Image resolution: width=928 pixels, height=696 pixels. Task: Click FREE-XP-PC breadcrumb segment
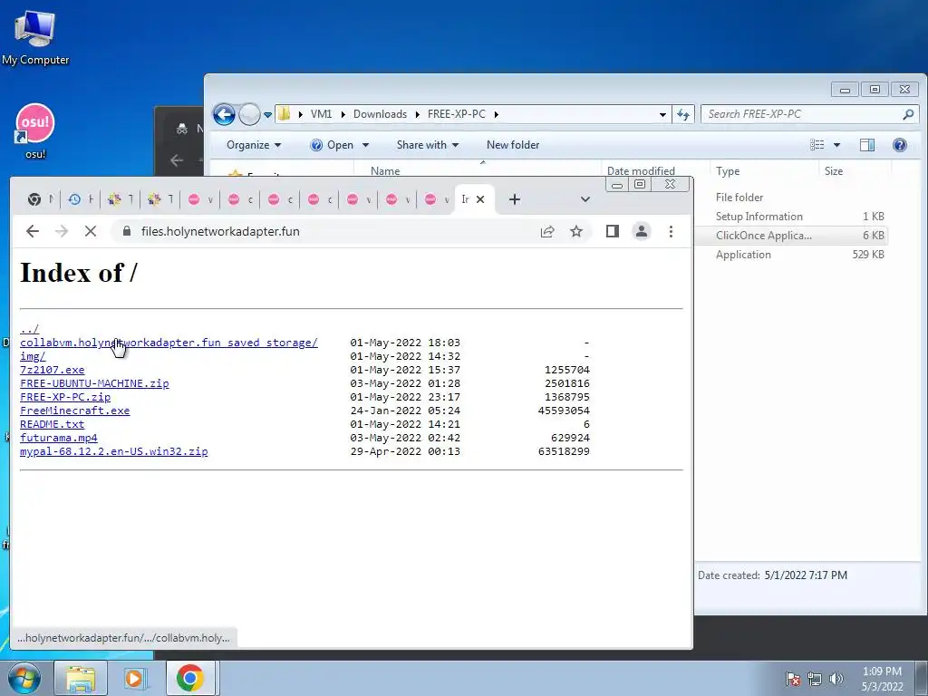pos(457,114)
